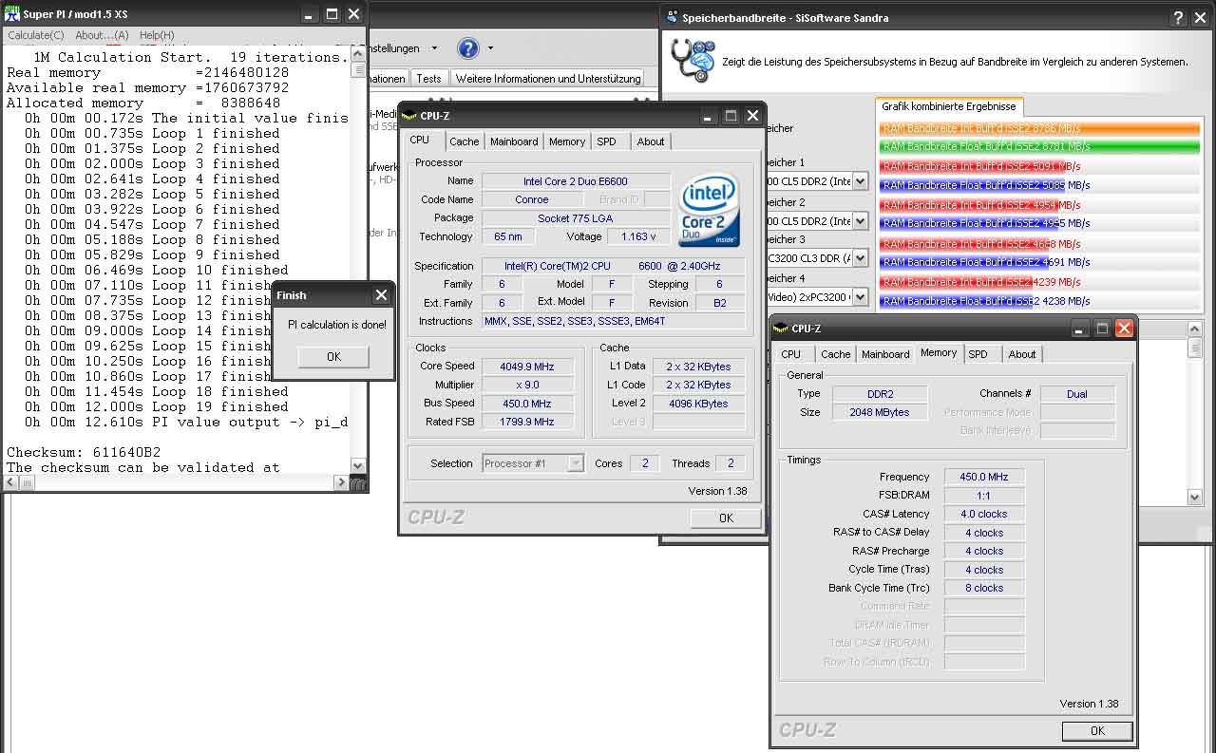Click the FSB:DRAM ratio field 1:1
1216x753 pixels.
click(984, 496)
